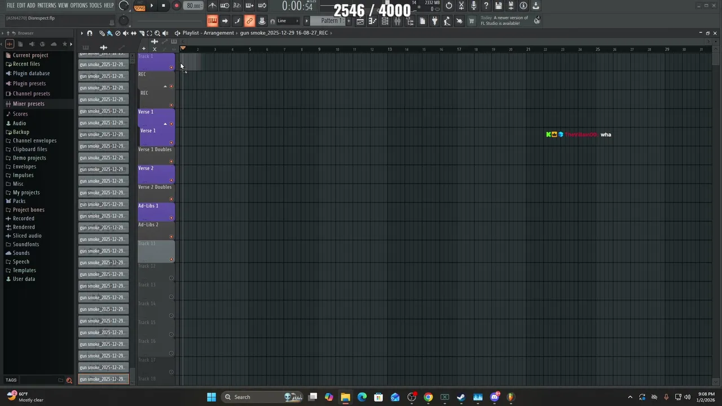Screen dimensions: 722x406
Task: Click the save project floppy icon
Action: click(x=499, y=6)
